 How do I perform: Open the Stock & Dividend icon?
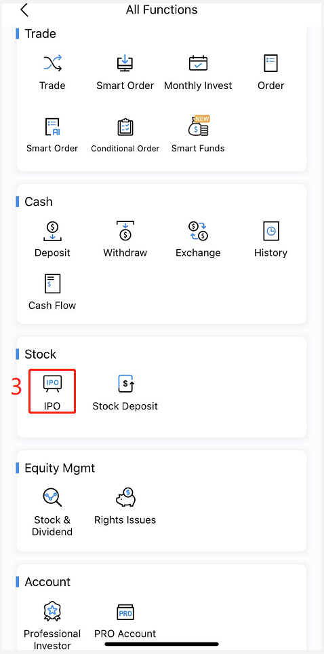point(52,498)
